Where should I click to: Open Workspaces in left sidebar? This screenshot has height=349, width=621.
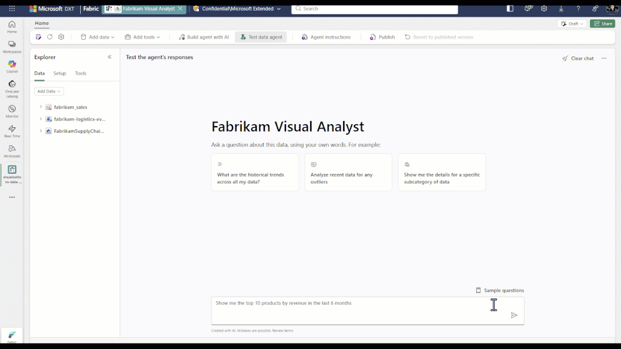(x=12, y=47)
